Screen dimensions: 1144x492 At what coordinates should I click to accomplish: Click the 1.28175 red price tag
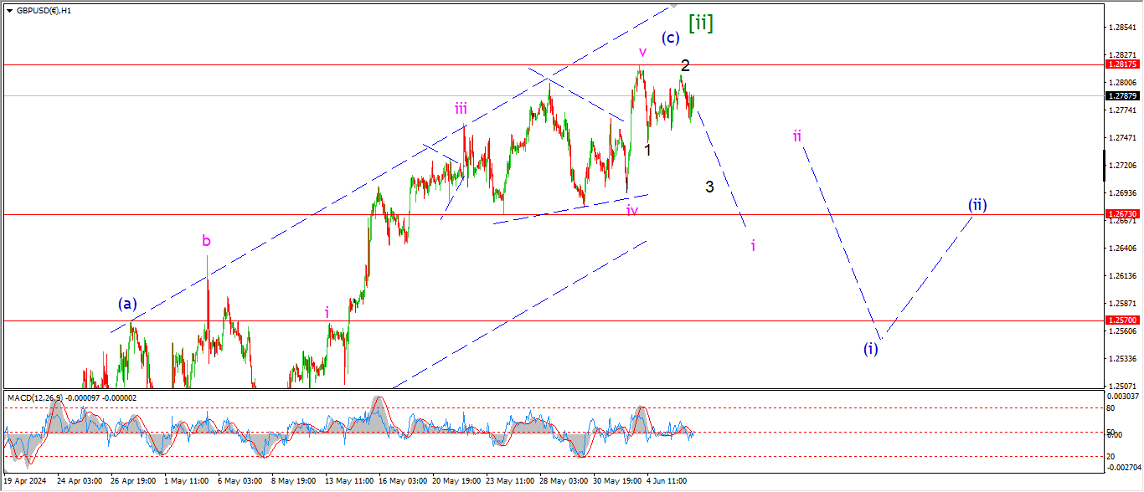[1121, 64]
